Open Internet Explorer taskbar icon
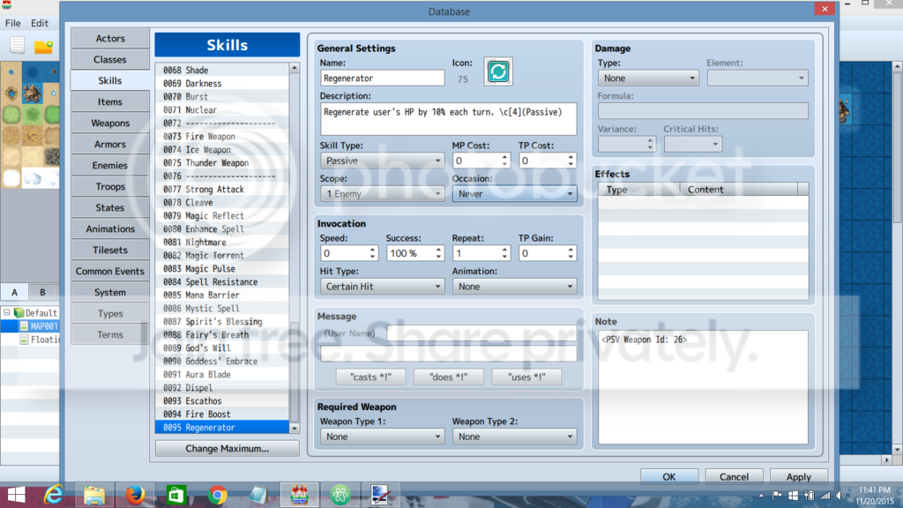 [x=54, y=495]
